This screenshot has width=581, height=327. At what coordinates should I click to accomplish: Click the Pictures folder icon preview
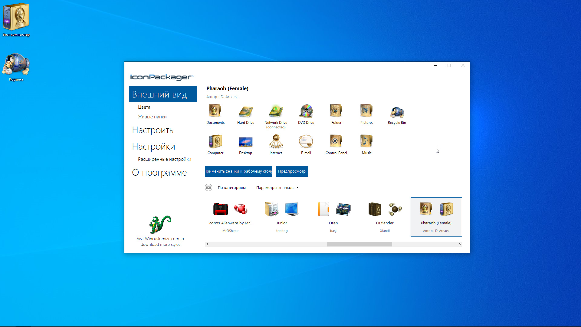tap(366, 111)
